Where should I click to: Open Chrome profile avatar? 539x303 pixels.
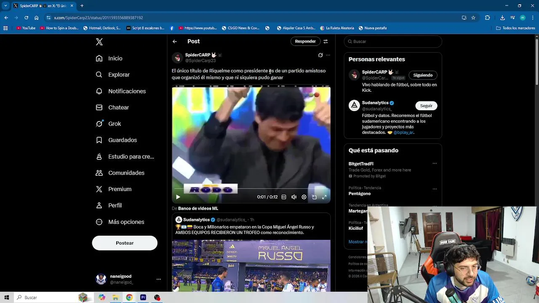pos(523,18)
